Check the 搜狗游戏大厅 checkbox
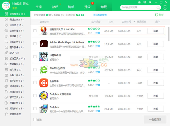 tap(35, 31)
